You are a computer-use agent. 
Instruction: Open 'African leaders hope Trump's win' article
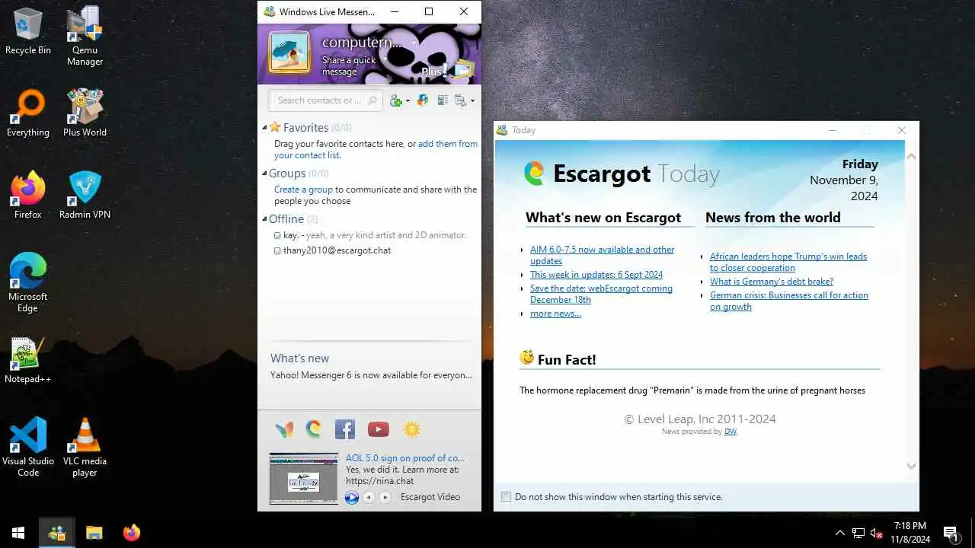tap(788, 262)
